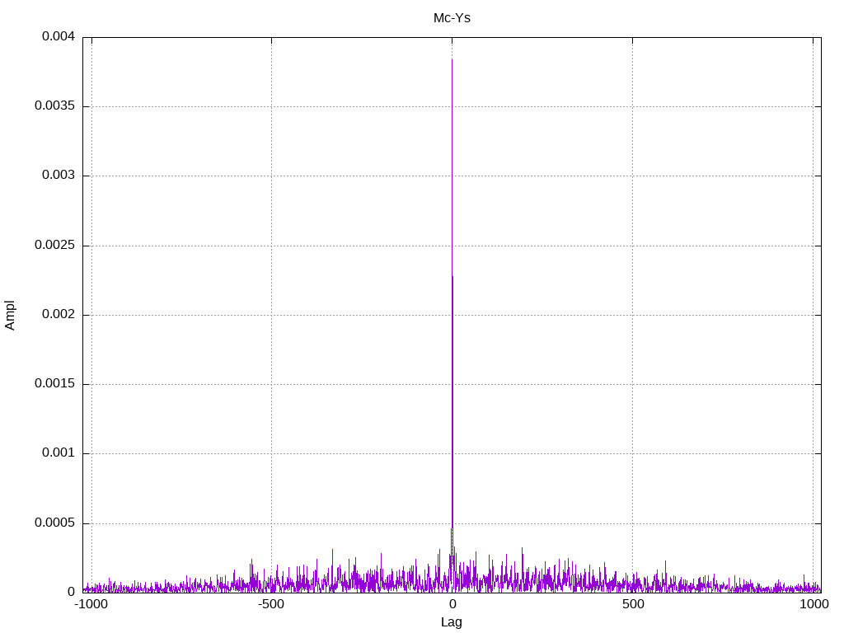Select the y-axis tick label 0.0005
Image resolution: width=844 pixels, height=633 pixels.
pos(54,523)
